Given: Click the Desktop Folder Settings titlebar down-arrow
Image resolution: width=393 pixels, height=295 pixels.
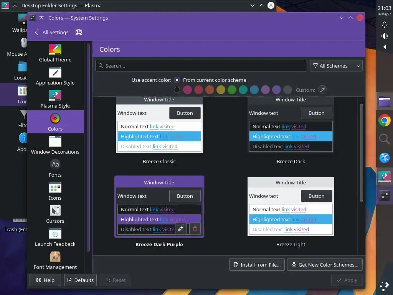Looking at the screenshot, I should [x=253, y=5].
